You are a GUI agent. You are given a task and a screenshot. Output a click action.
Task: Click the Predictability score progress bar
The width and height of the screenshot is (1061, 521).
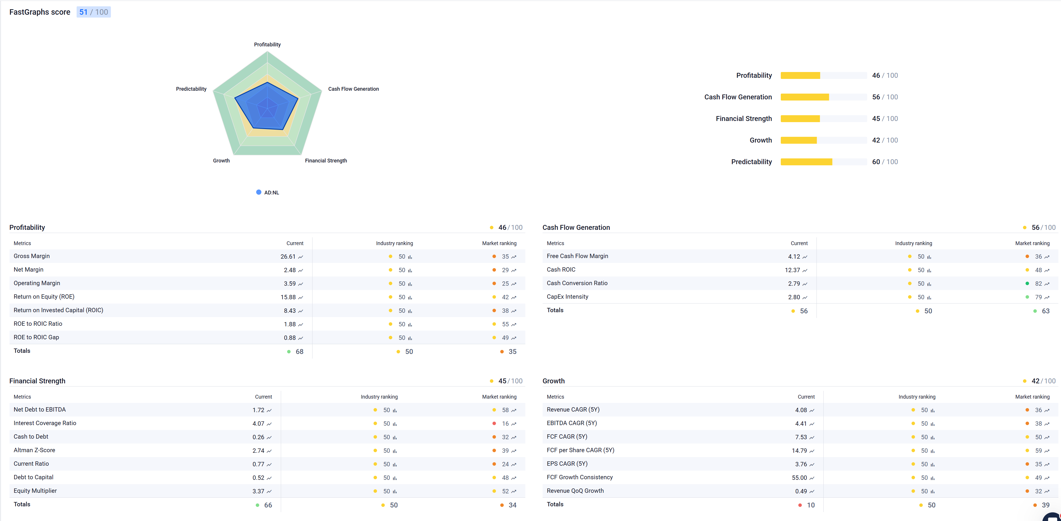[x=824, y=162]
